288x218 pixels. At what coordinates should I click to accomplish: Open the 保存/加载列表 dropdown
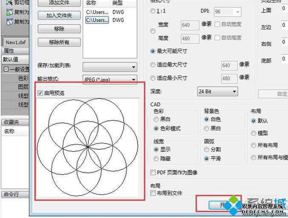pos(110,67)
